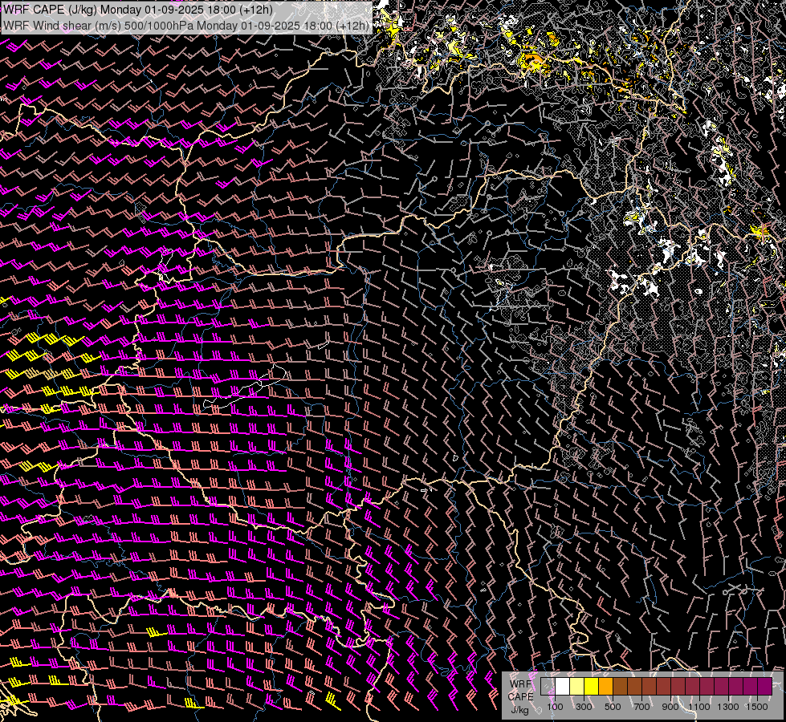Click the legend label 1100

[x=699, y=707]
